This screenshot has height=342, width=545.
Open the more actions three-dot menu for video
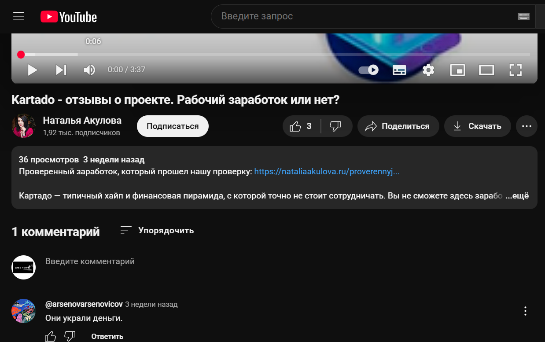tap(527, 126)
